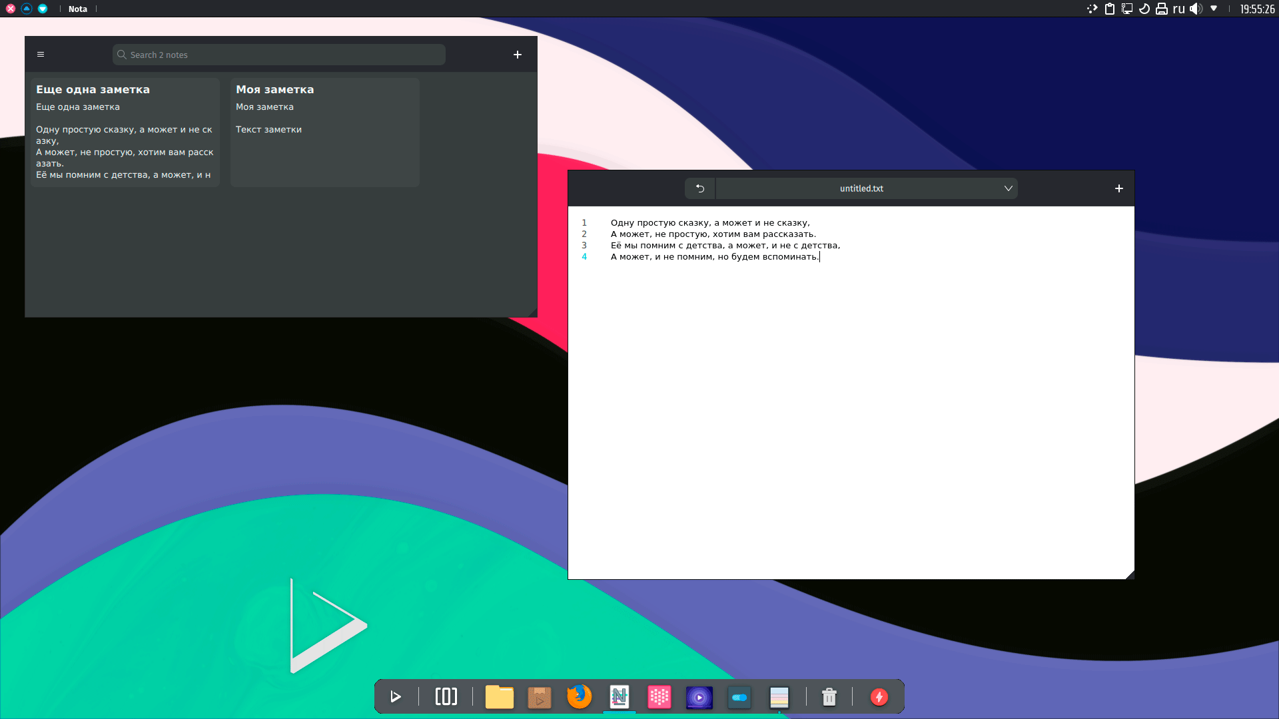Open the 'Моя заметка' note card
Image resolution: width=1279 pixels, height=719 pixels.
[x=325, y=132]
